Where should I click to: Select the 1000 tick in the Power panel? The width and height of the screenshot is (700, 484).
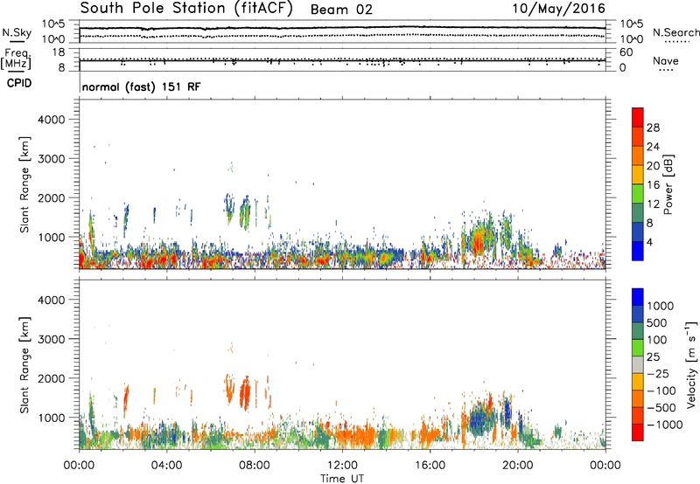(51, 237)
